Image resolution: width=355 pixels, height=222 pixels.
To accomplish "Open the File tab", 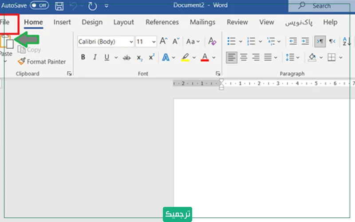I will 6,22.
